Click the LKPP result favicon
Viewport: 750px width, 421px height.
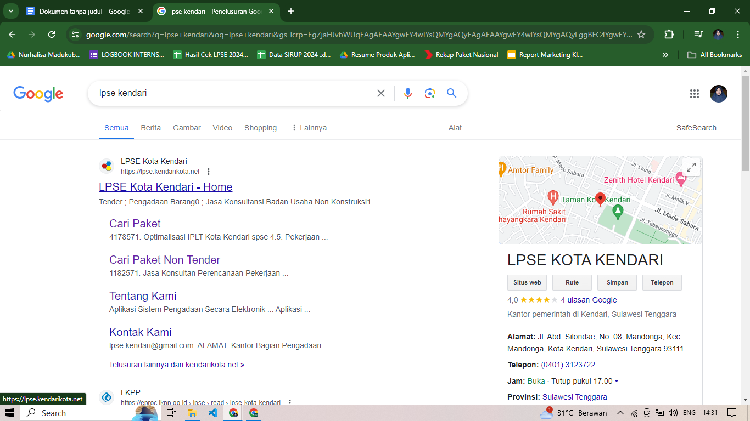point(107,397)
